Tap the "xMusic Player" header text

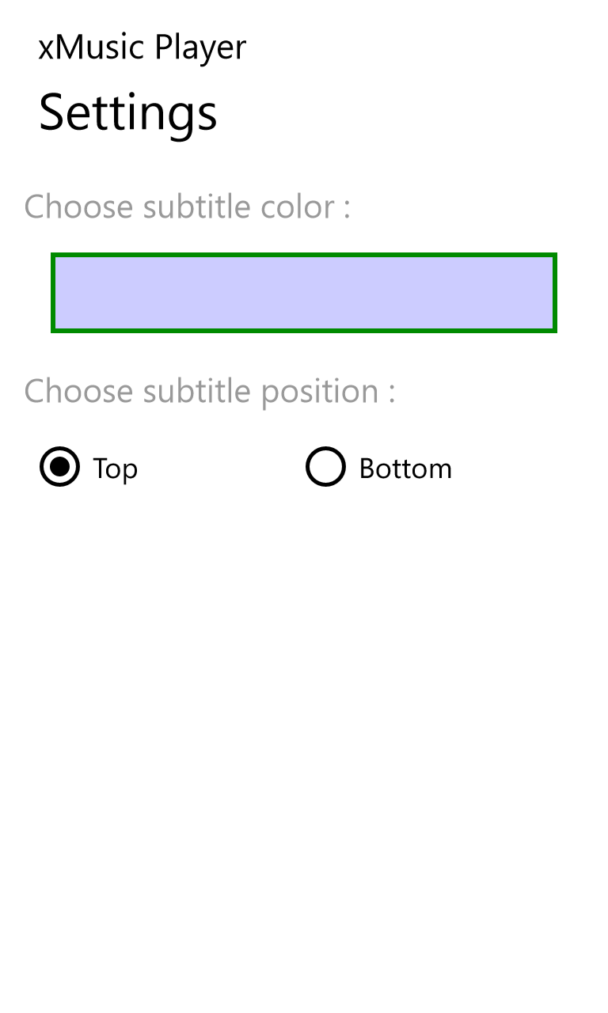(x=142, y=47)
